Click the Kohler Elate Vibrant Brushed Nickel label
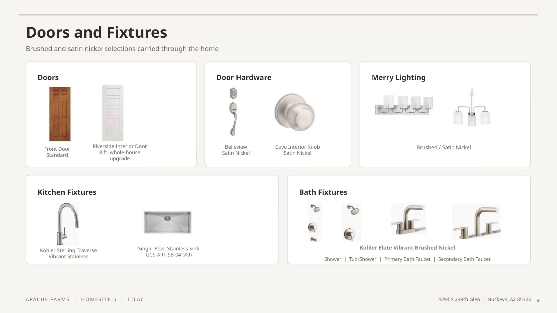 (407, 248)
